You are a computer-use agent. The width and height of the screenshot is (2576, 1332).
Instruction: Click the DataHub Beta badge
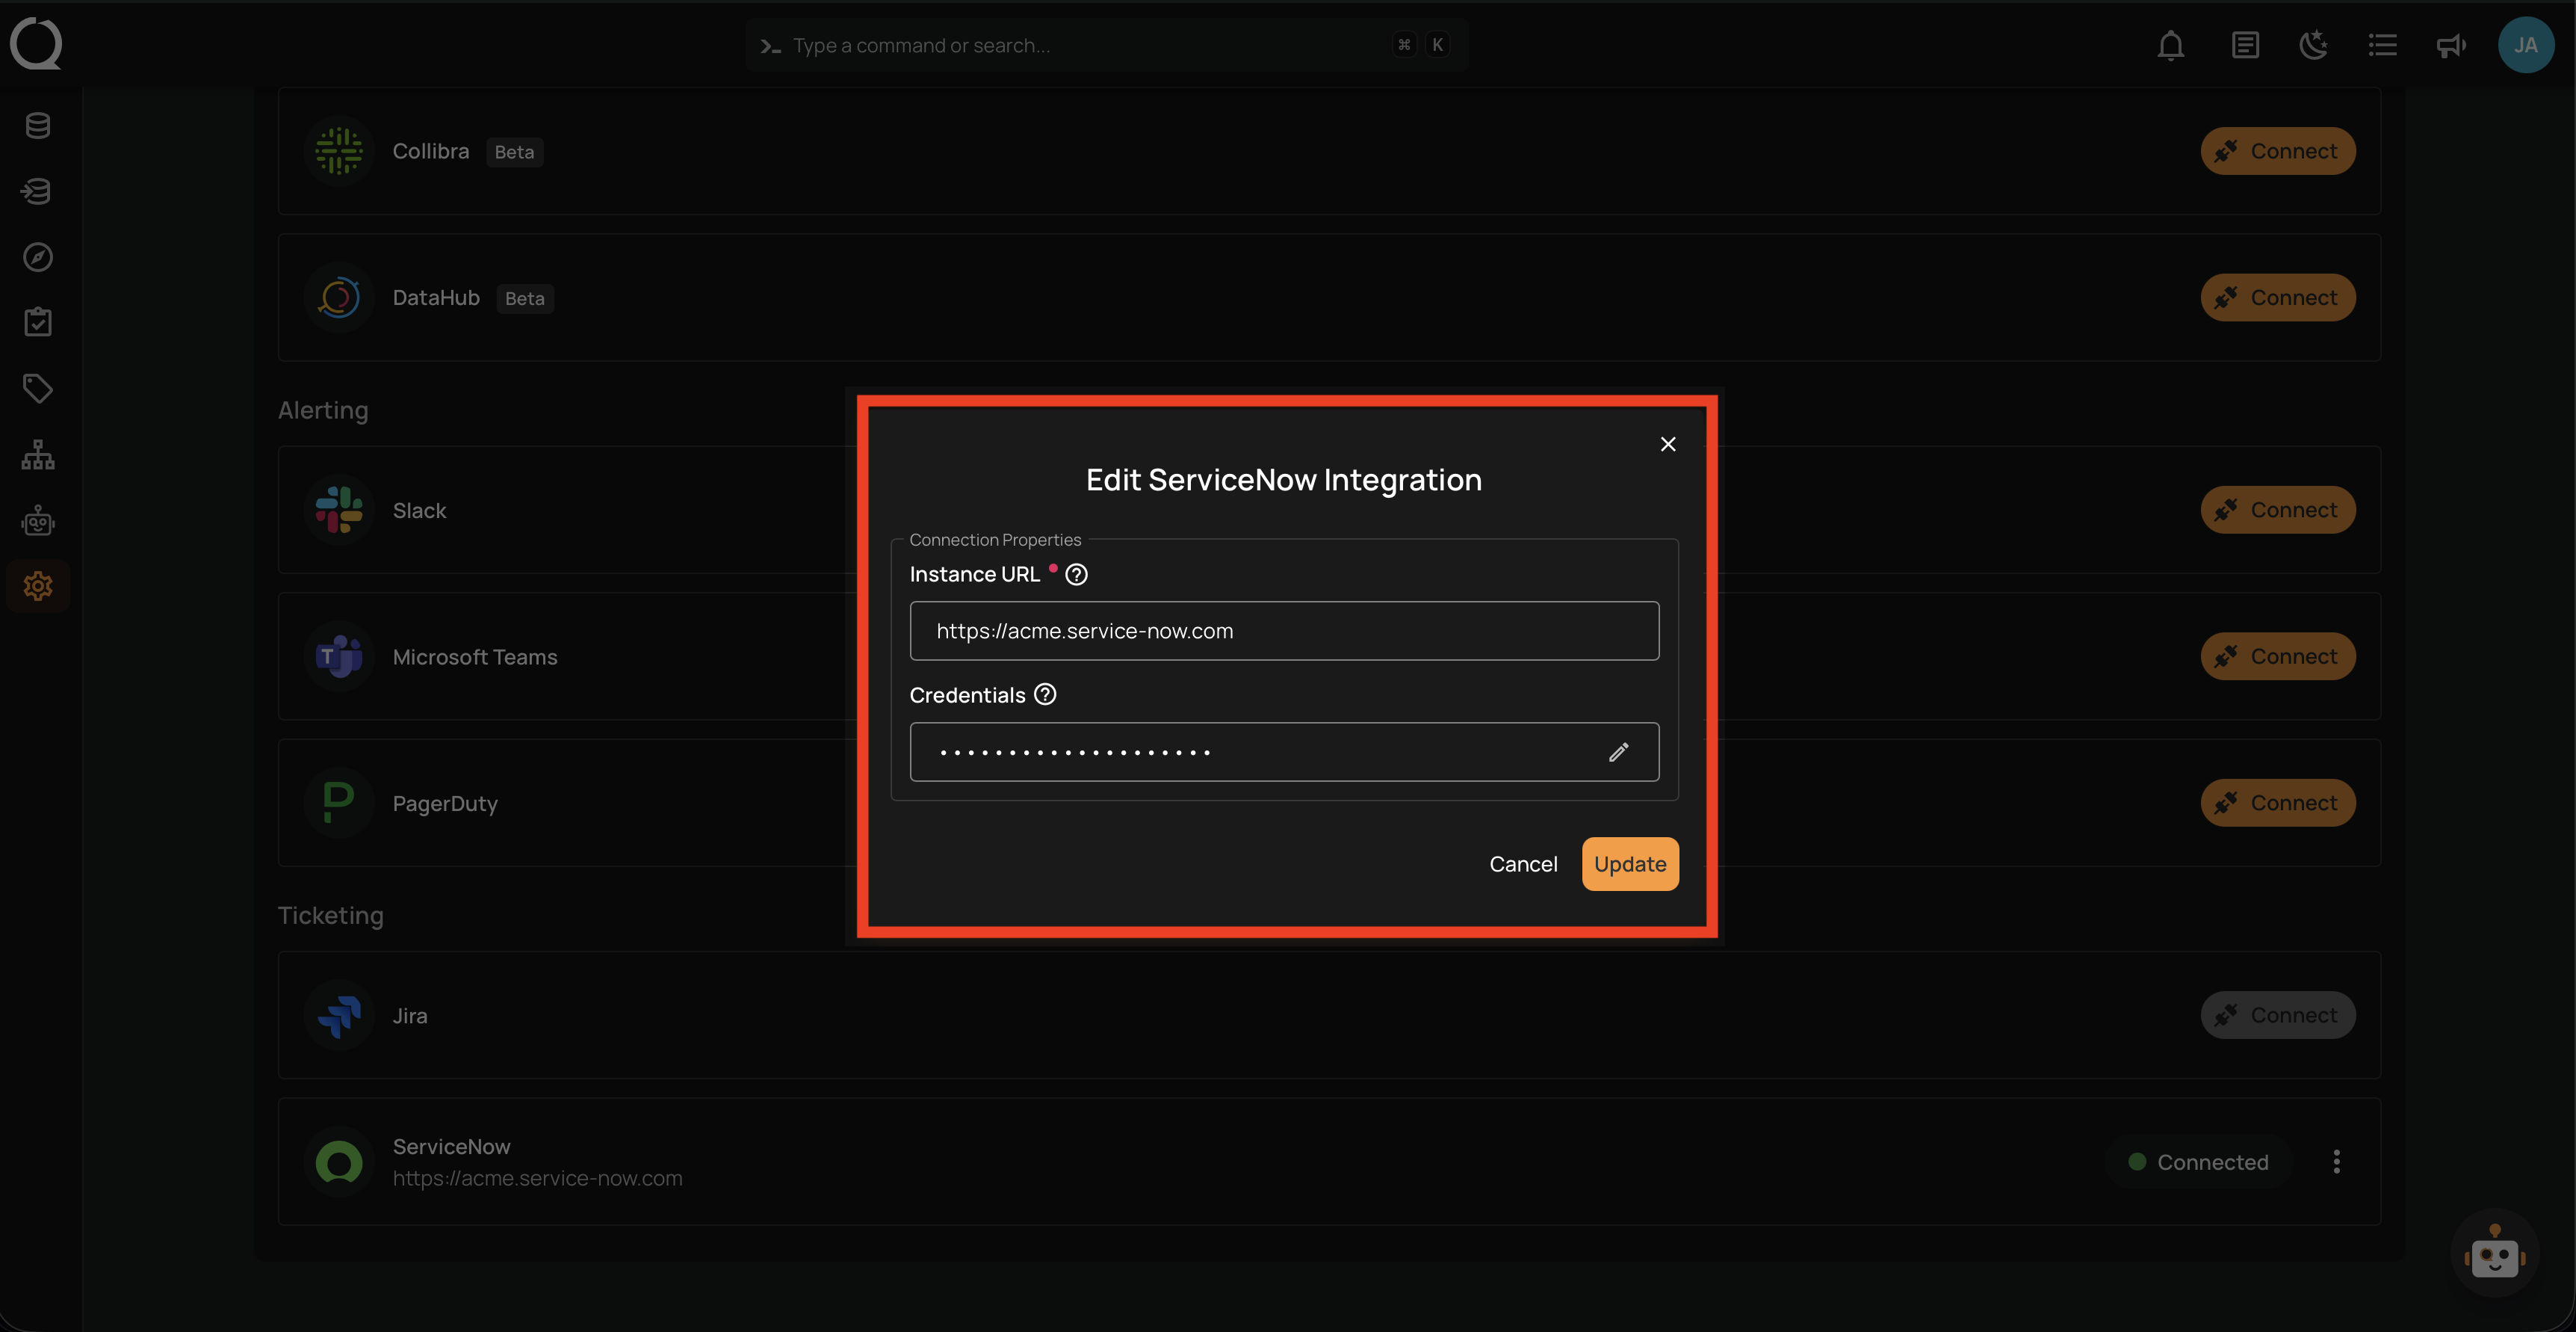pos(525,298)
